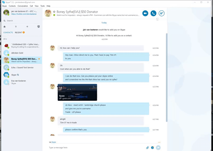Click the 'Cool when are you able' message
This screenshot has height=151, width=213.
(75, 69)
